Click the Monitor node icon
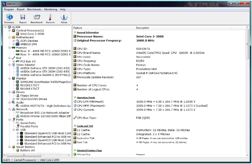This screenshot has width=252, height=164. click(x=14, y=78)
